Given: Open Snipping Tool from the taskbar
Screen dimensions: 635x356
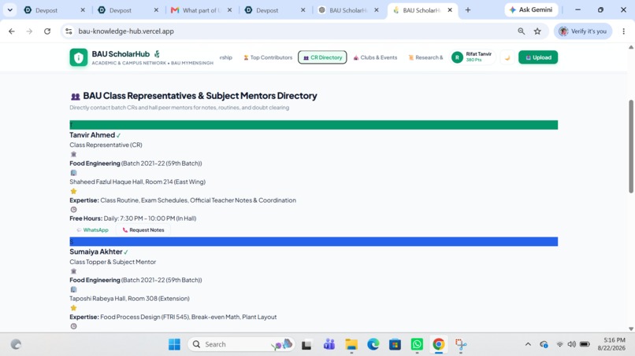Looking at the screenshot, I should click(x=460, y=344).
